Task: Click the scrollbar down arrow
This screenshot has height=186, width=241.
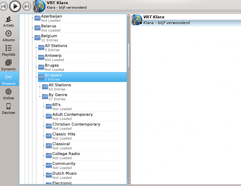Action: click(x=129, y=183)
